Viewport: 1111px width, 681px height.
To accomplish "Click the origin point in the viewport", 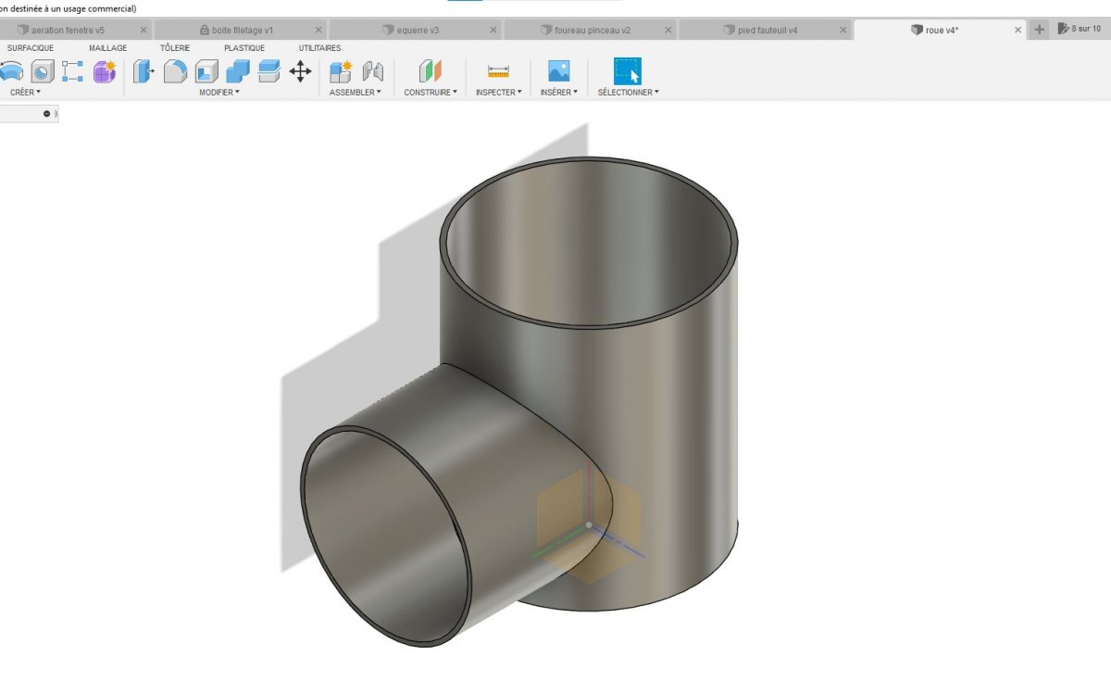I will (x=589, y=525).
